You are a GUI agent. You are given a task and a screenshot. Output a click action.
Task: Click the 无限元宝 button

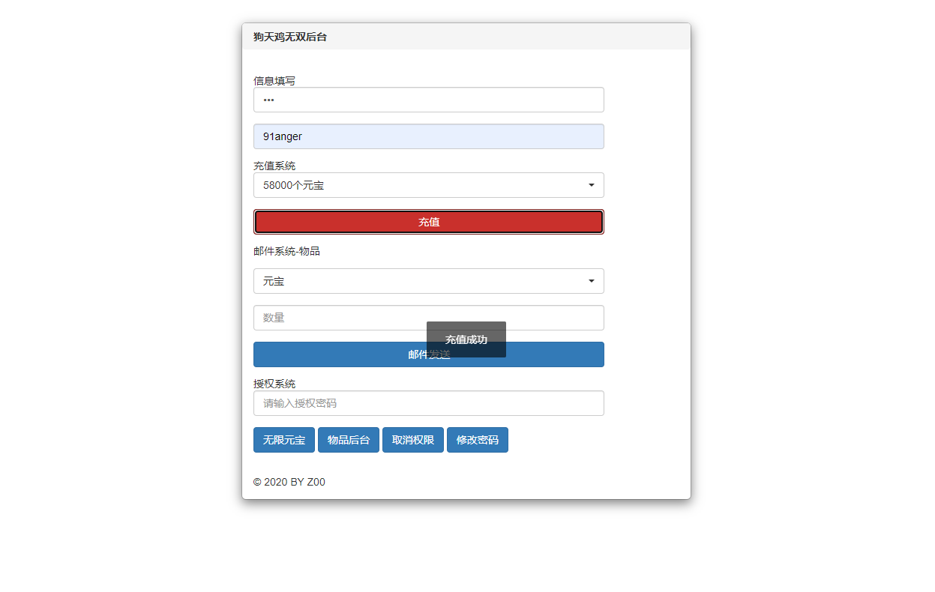283,440
